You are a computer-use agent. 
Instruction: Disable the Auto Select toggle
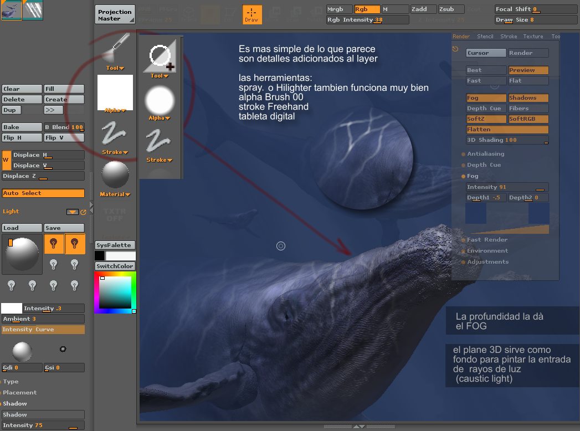[43, 193]
